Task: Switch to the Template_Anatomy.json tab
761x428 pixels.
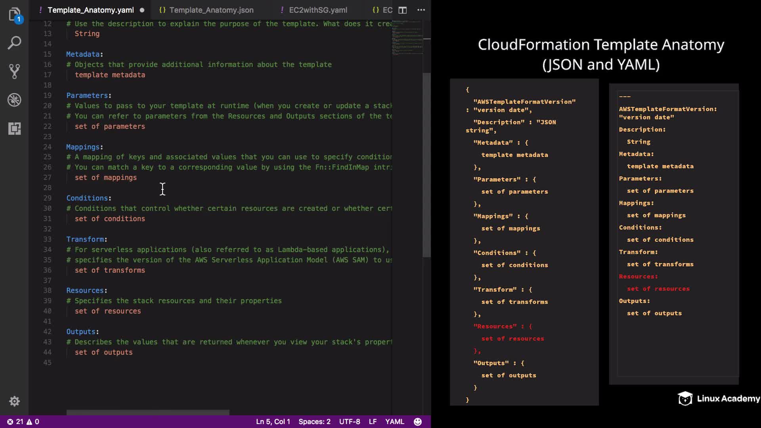Action: click(211, 10)
